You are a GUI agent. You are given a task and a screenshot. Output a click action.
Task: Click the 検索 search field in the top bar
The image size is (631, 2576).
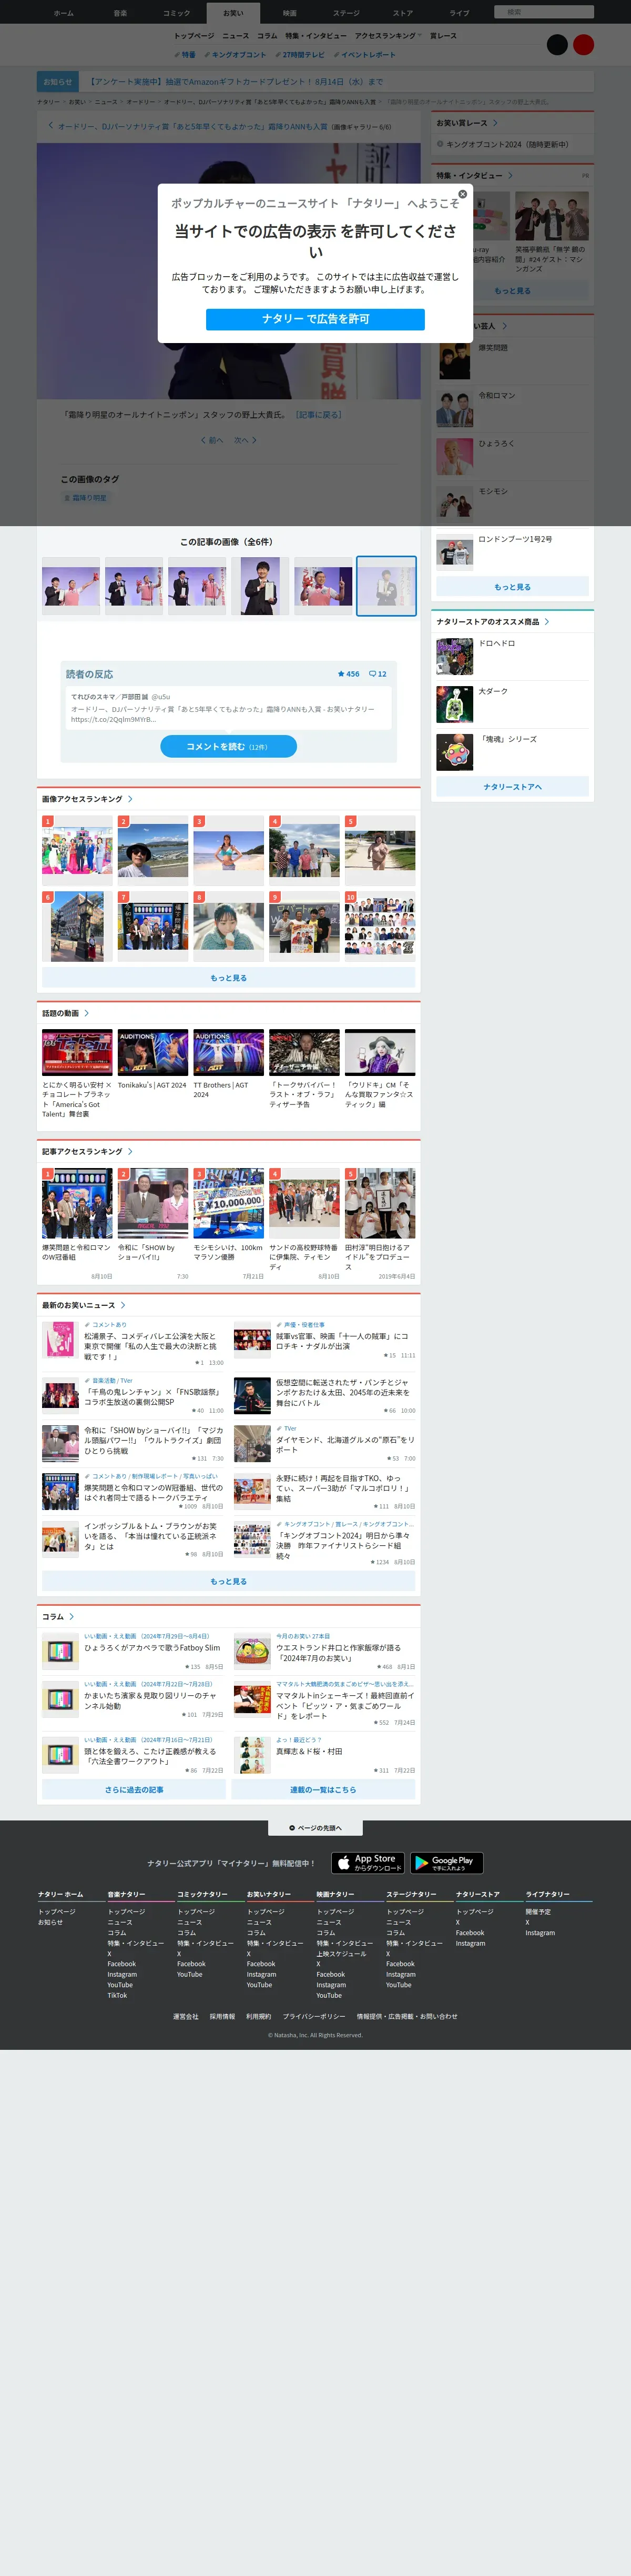(x=544, y=12)
